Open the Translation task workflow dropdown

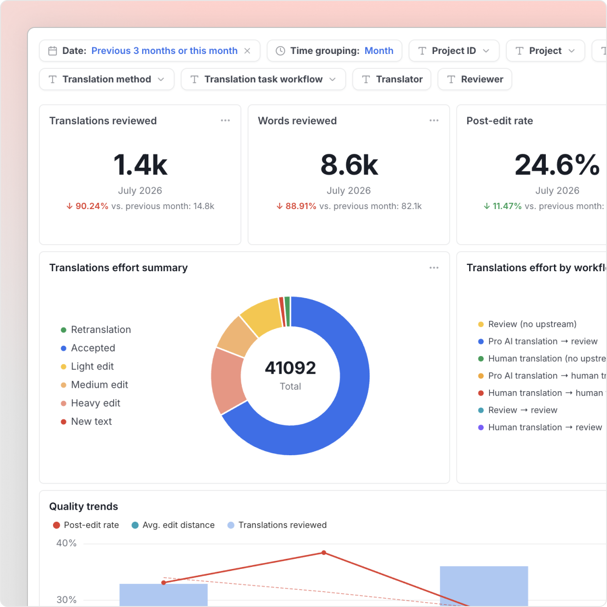[264, 79]
